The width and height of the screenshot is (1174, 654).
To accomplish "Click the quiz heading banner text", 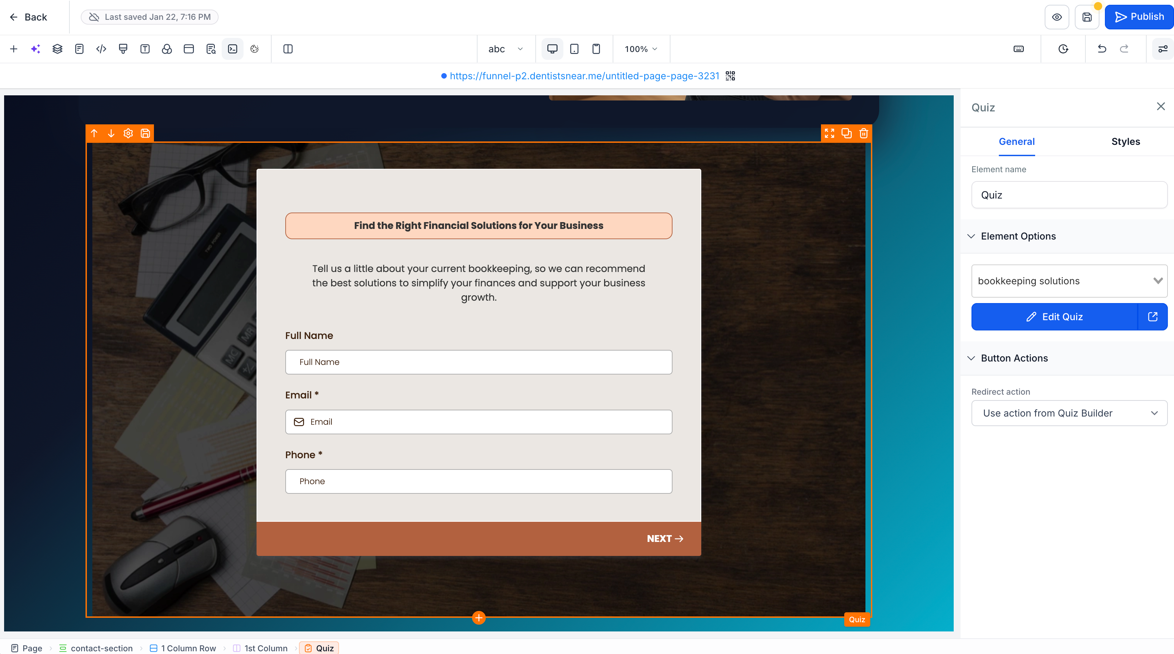I will (479, 226).
